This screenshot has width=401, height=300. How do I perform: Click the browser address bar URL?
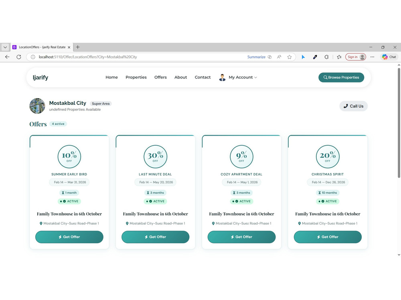point(88,57)
